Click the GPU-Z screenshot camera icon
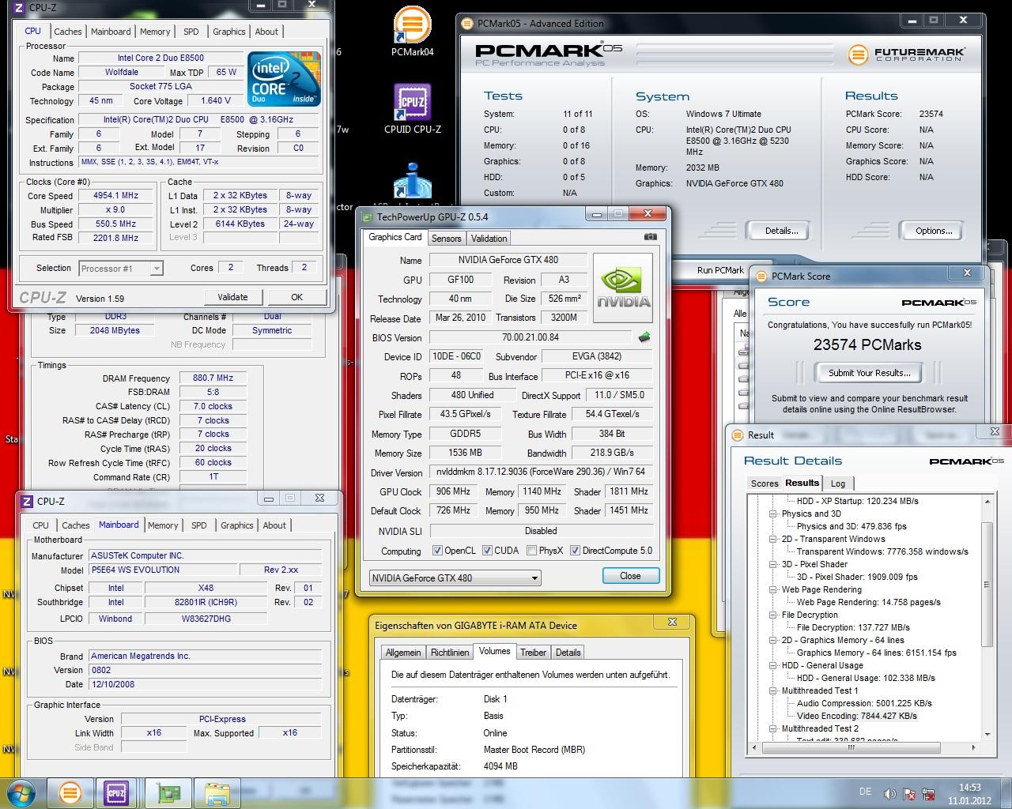The width and height of the screenshot is (1012, 809). [x=650, y=237]
